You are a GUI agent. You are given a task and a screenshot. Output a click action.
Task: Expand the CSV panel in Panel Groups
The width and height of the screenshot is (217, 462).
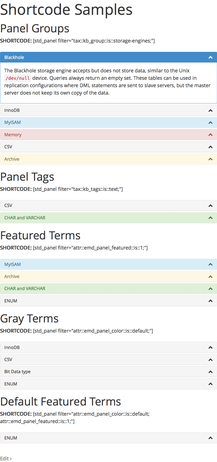click(108, 147)
